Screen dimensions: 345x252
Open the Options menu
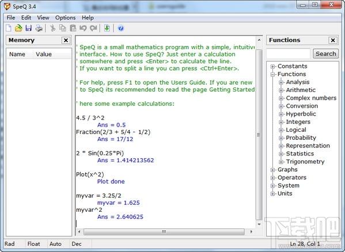(65, 18)
